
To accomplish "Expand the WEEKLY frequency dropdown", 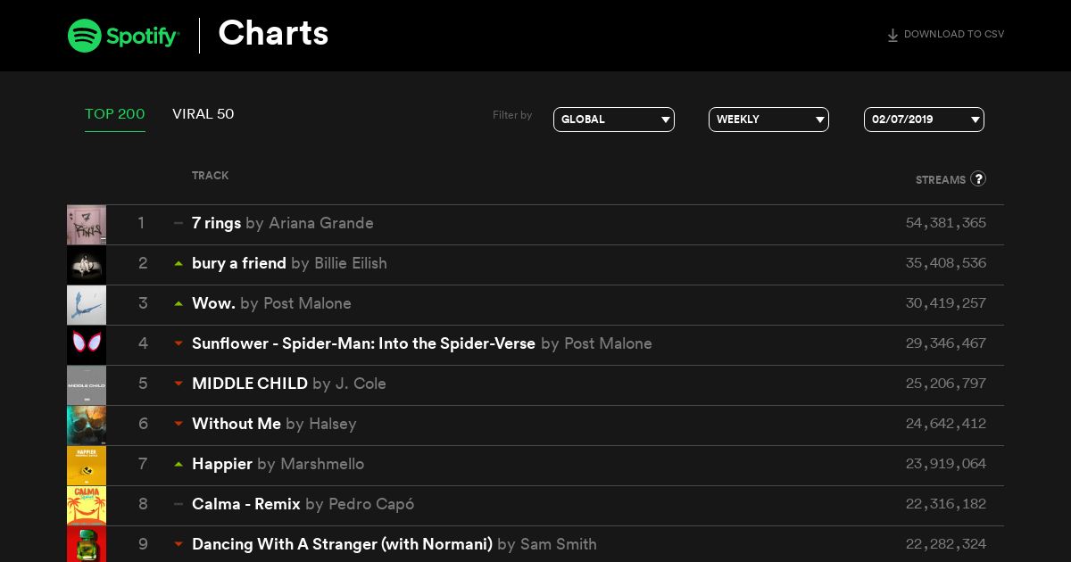I will point(768,120).
